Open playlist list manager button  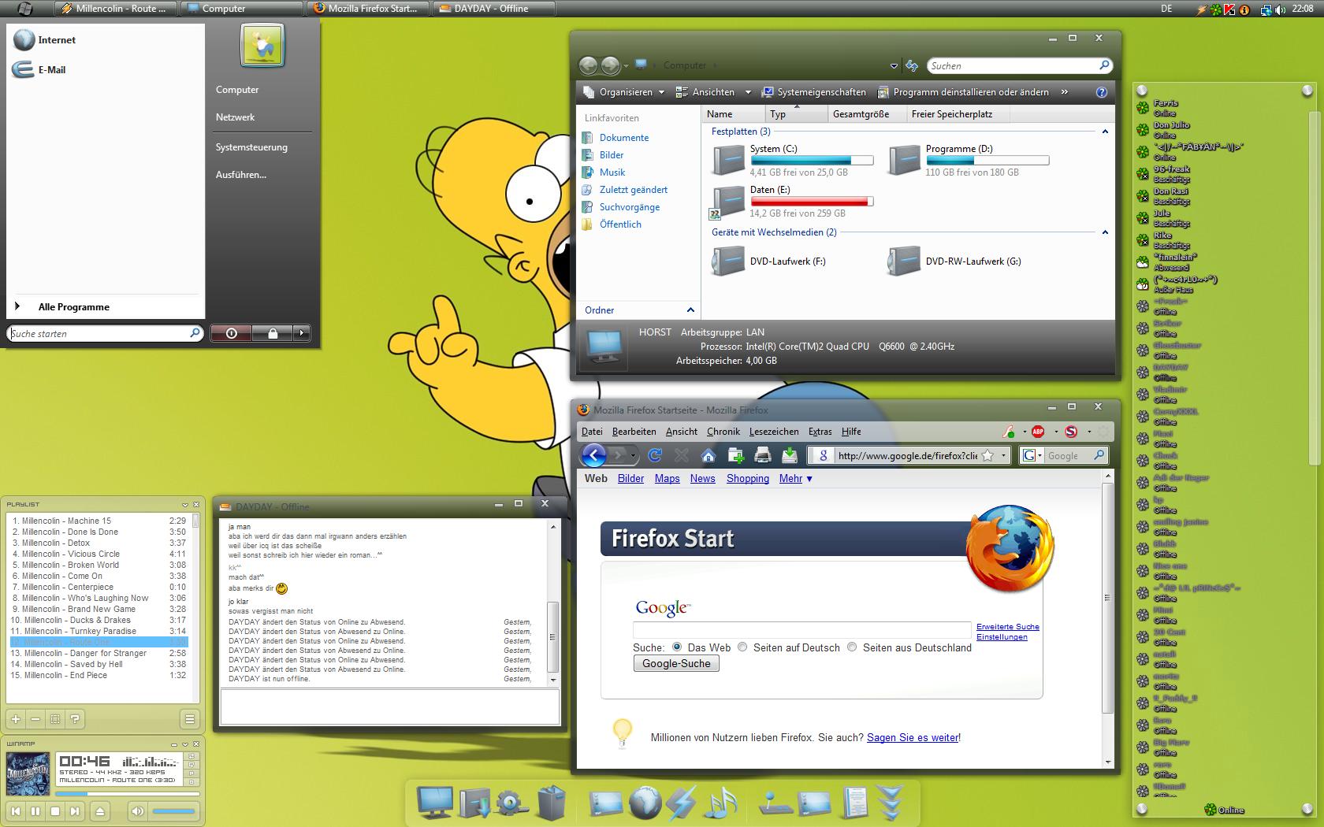click(189, 718)
